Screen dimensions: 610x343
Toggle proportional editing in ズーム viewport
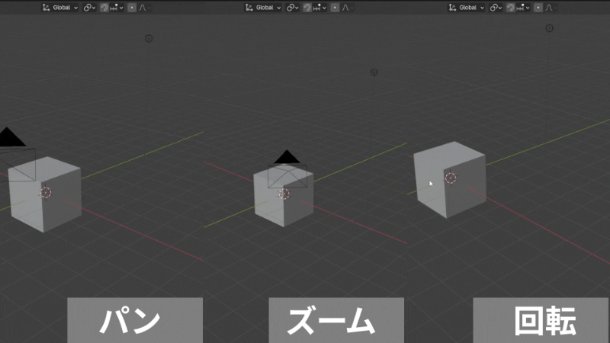click(x=335, y=8)
